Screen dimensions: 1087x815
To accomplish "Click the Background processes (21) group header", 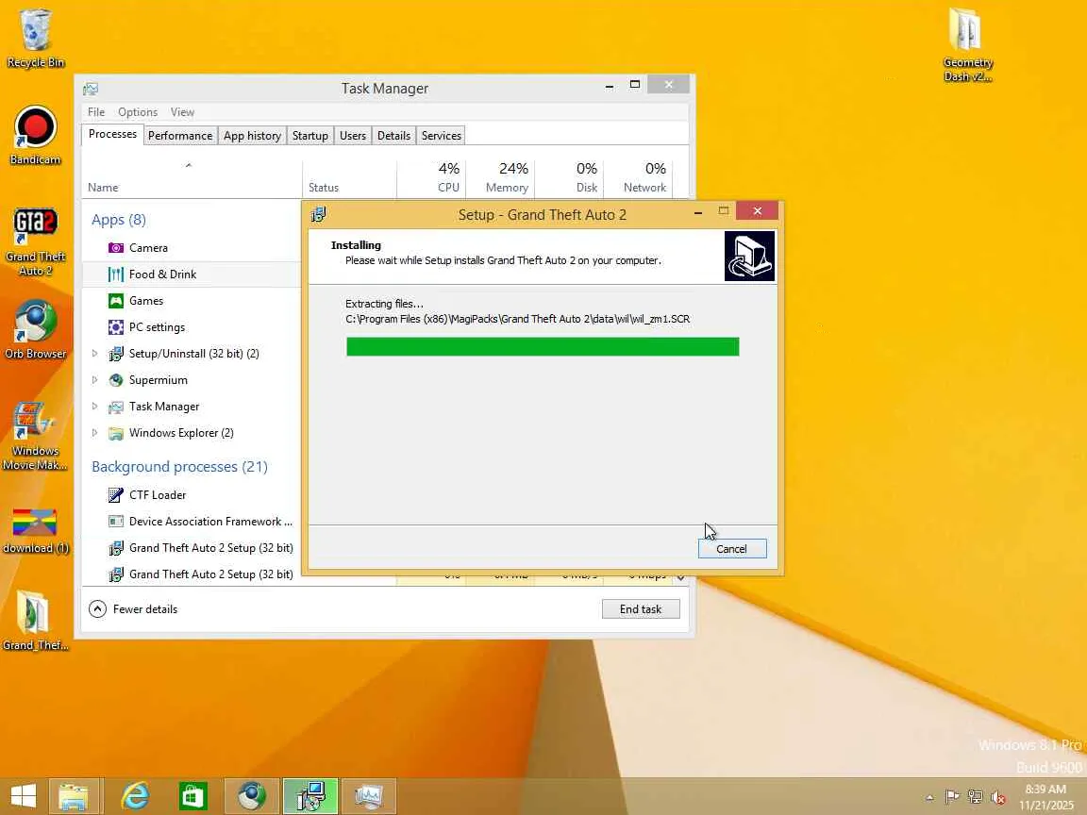I will pos(179,466).
